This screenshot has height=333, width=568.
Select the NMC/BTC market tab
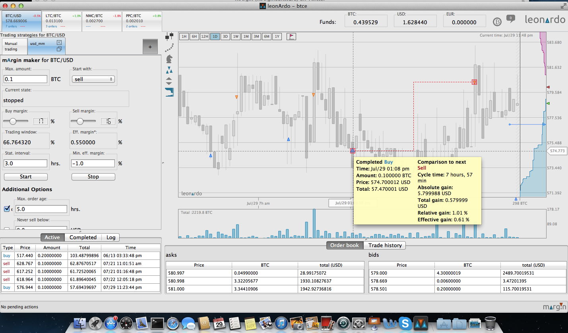click(x=102, y=21)
